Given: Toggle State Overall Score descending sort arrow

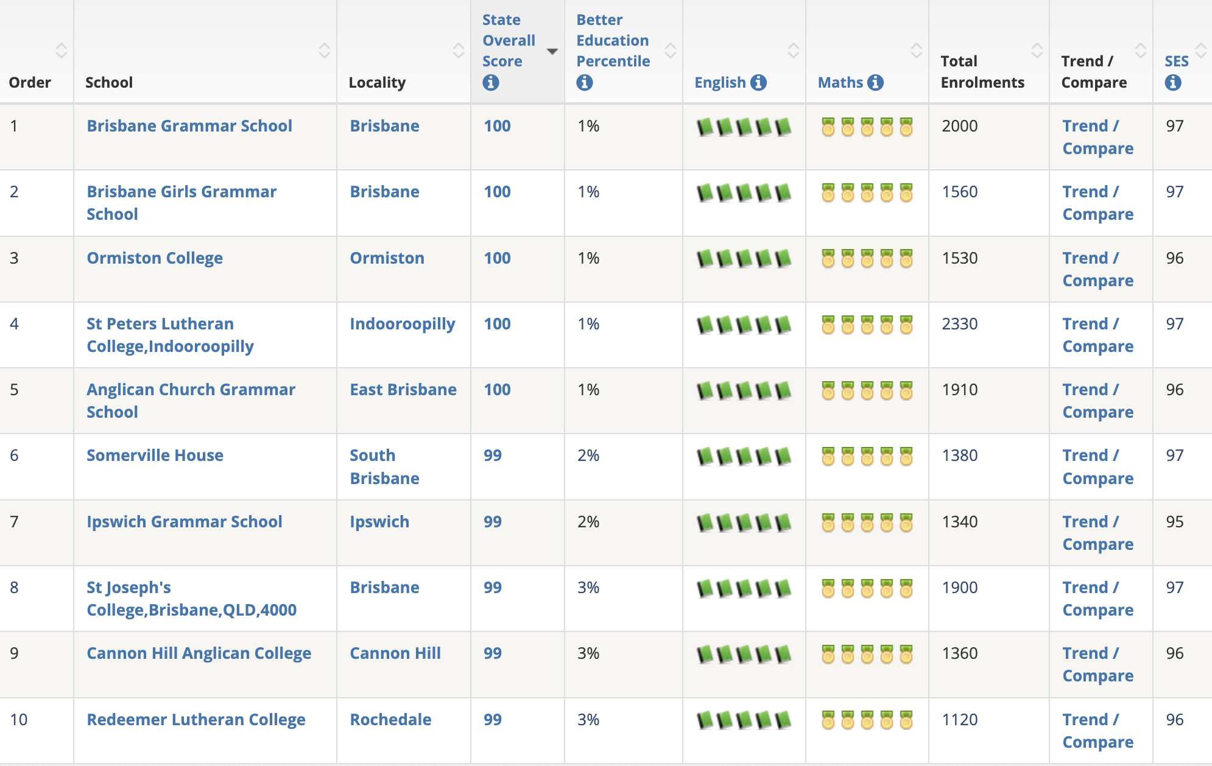Looking at the screenshot, I should click(x=552, y=51).
